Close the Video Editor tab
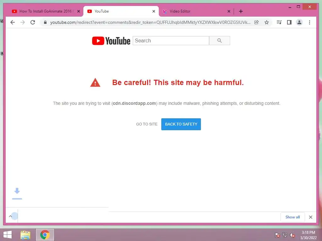The height and width of the screenshot is (241, 322). tap(229, 11)
